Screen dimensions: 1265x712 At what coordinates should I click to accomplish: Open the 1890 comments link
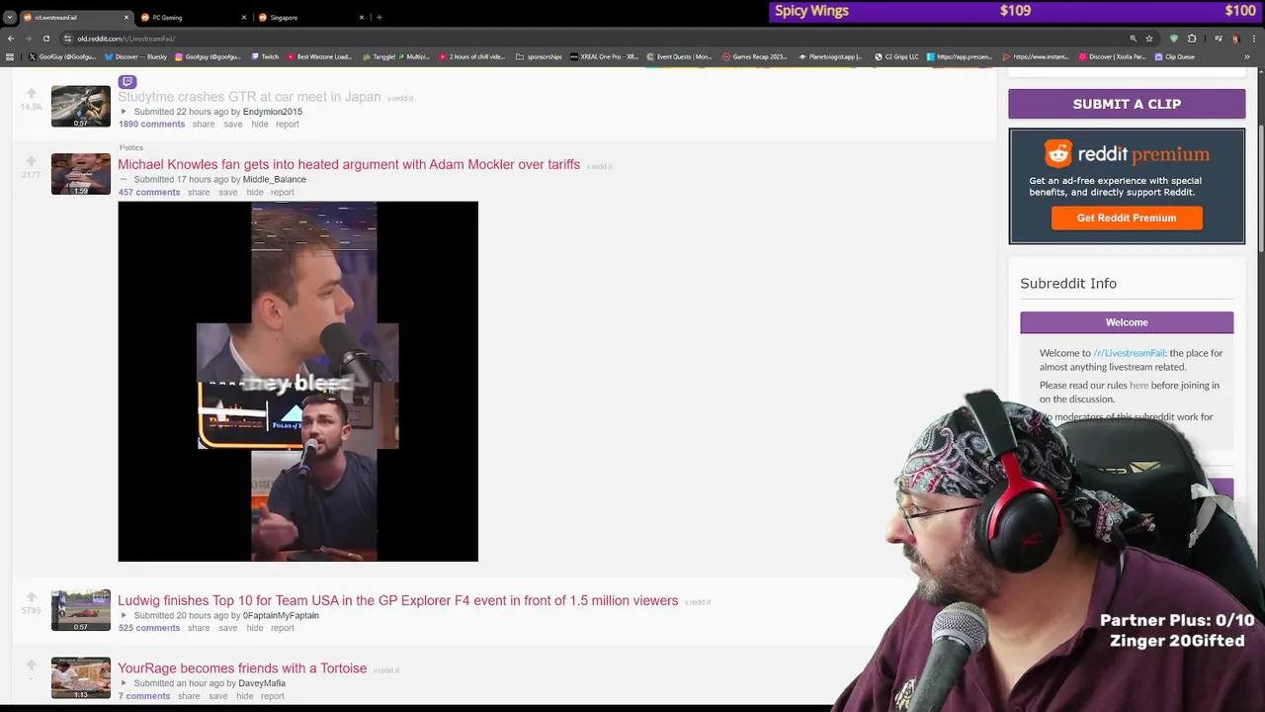151,124
